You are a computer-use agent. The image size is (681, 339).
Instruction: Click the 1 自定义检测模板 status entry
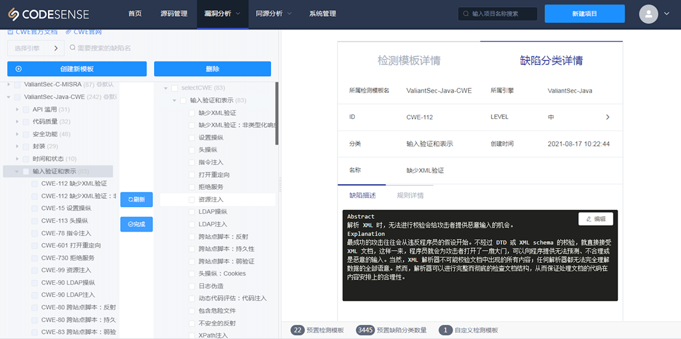click(x=468, y=330)
